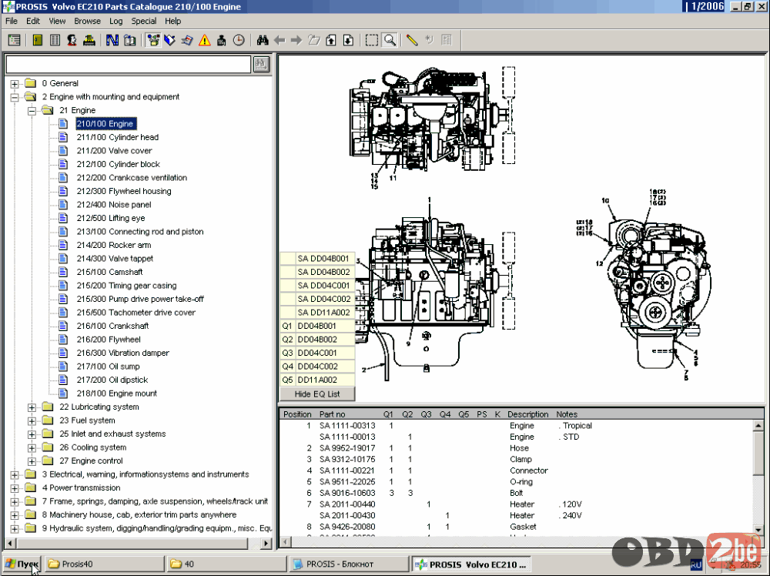The image size is (770, 576).
Task: Click the tree panel scroll right arrow
Action: 266,544
